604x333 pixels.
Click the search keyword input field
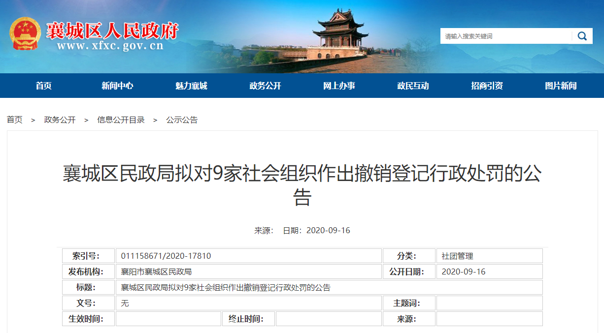[505, 36]
